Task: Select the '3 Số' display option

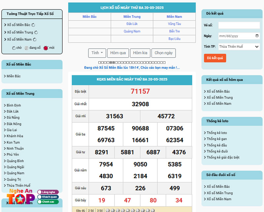Action: pos(100,210)
